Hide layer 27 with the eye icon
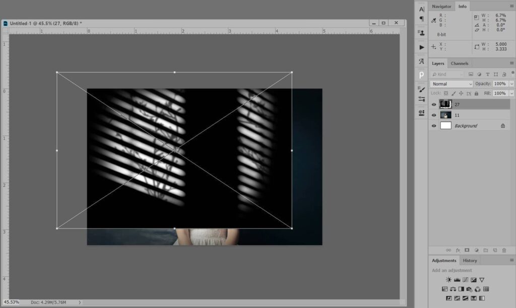516x308 pixels. [434, 105]
